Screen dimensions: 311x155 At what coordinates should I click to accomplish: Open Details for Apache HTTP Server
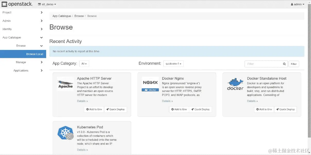(x=82, y=101)
